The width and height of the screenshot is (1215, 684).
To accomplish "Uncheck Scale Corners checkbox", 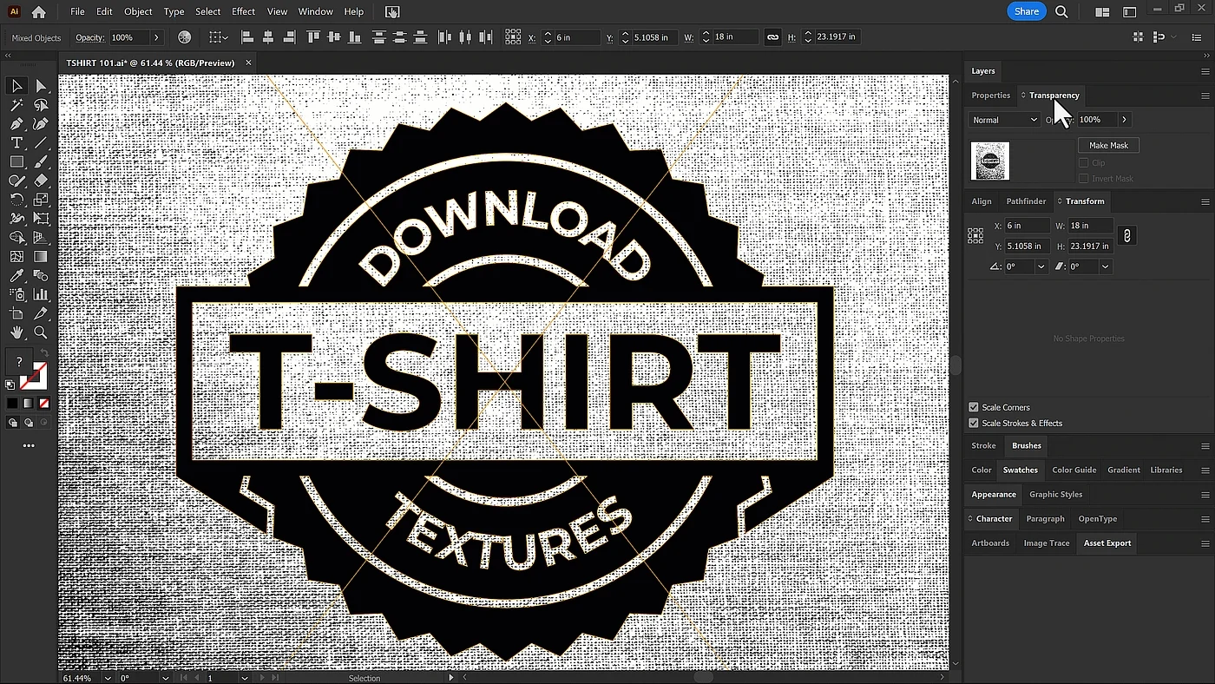I will tap(974, 407).
